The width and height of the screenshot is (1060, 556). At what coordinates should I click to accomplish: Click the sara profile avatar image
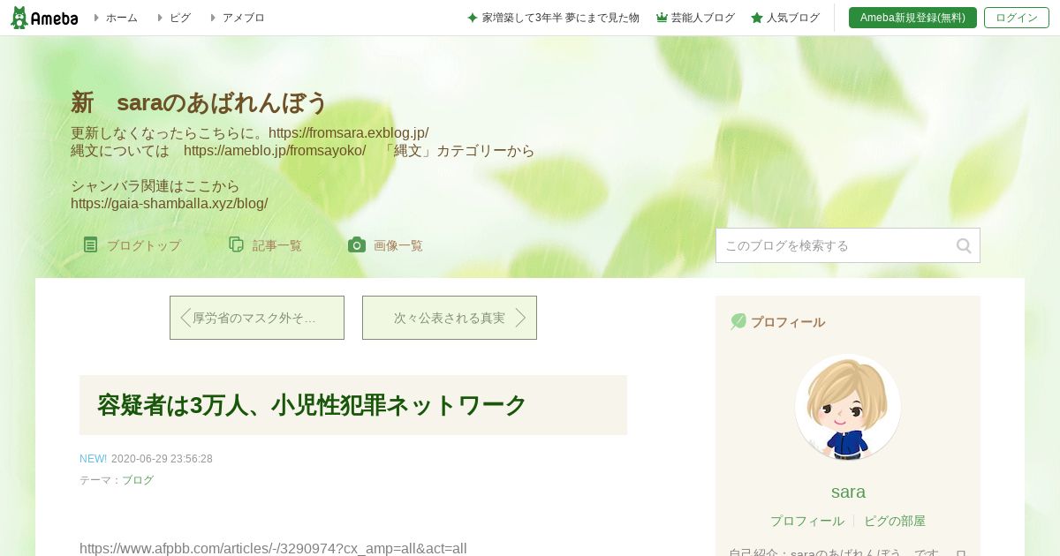pos(848,408)
